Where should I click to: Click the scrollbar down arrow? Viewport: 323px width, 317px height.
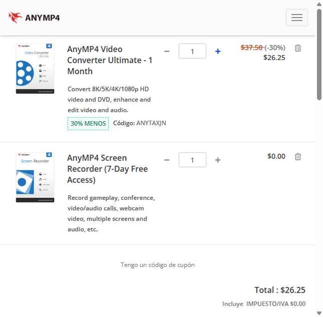(319, 313)
